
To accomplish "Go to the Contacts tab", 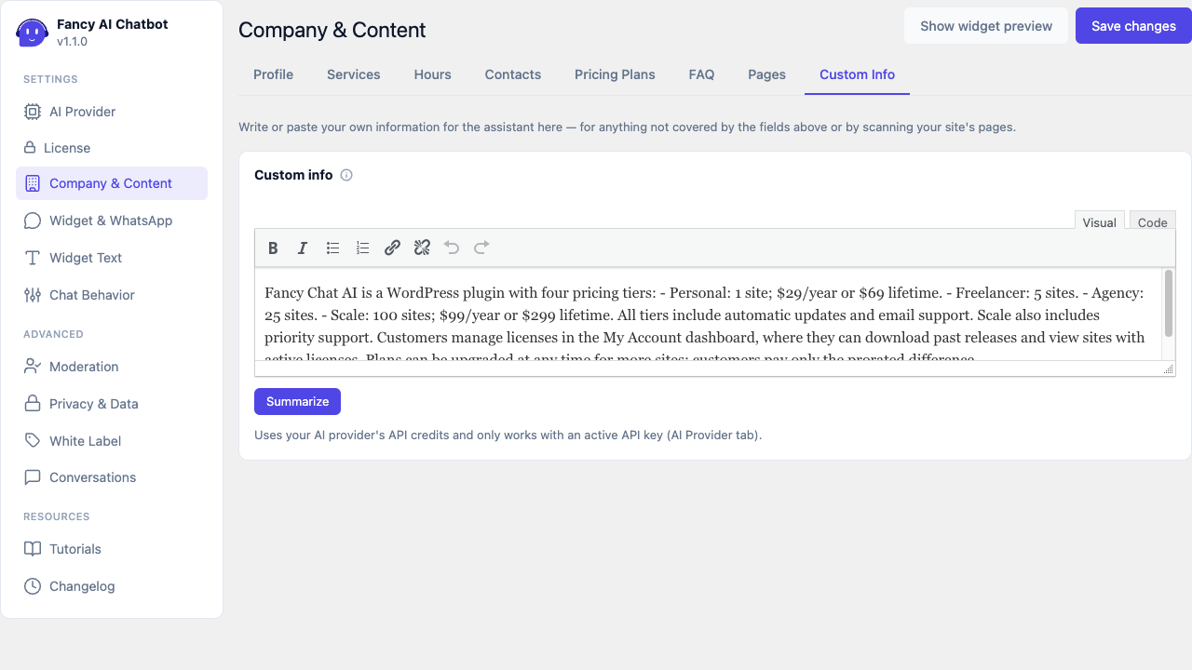I will (513, 74).
